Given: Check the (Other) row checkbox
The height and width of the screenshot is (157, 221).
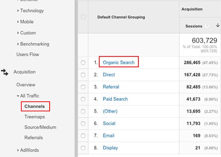Looking at the screenshot, I should (83, 111).
